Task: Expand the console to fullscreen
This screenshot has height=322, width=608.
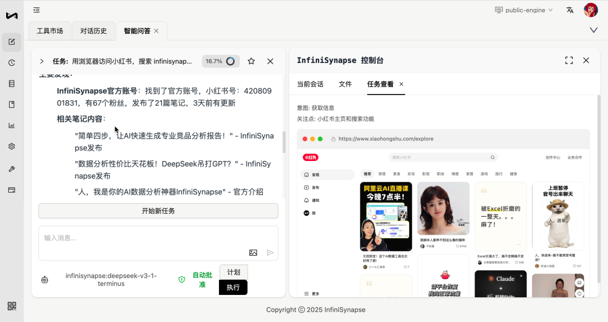Action: click(569, 60)
